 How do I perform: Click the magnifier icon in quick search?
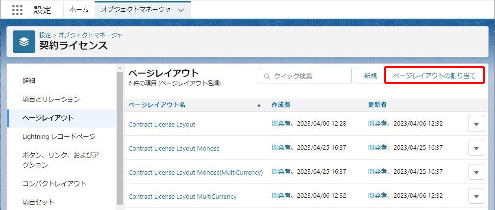[x=267, y=76]
